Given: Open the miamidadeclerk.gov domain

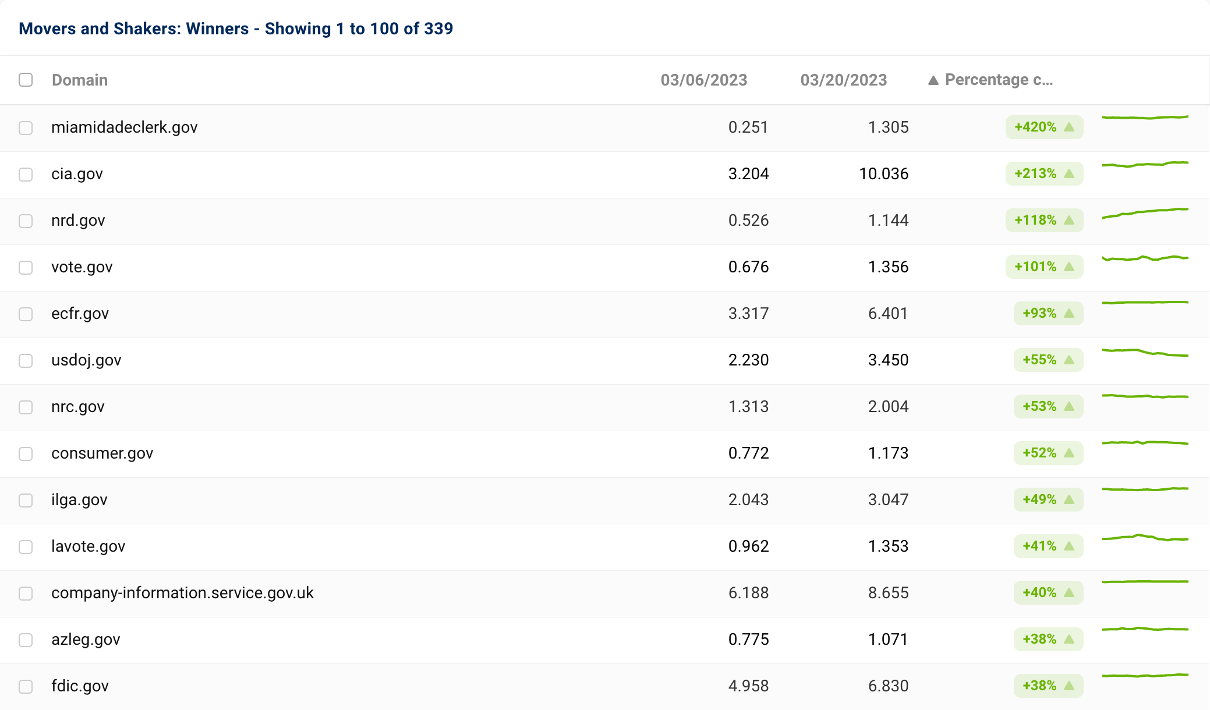Looking at the screenshot, I should (125, 127).
